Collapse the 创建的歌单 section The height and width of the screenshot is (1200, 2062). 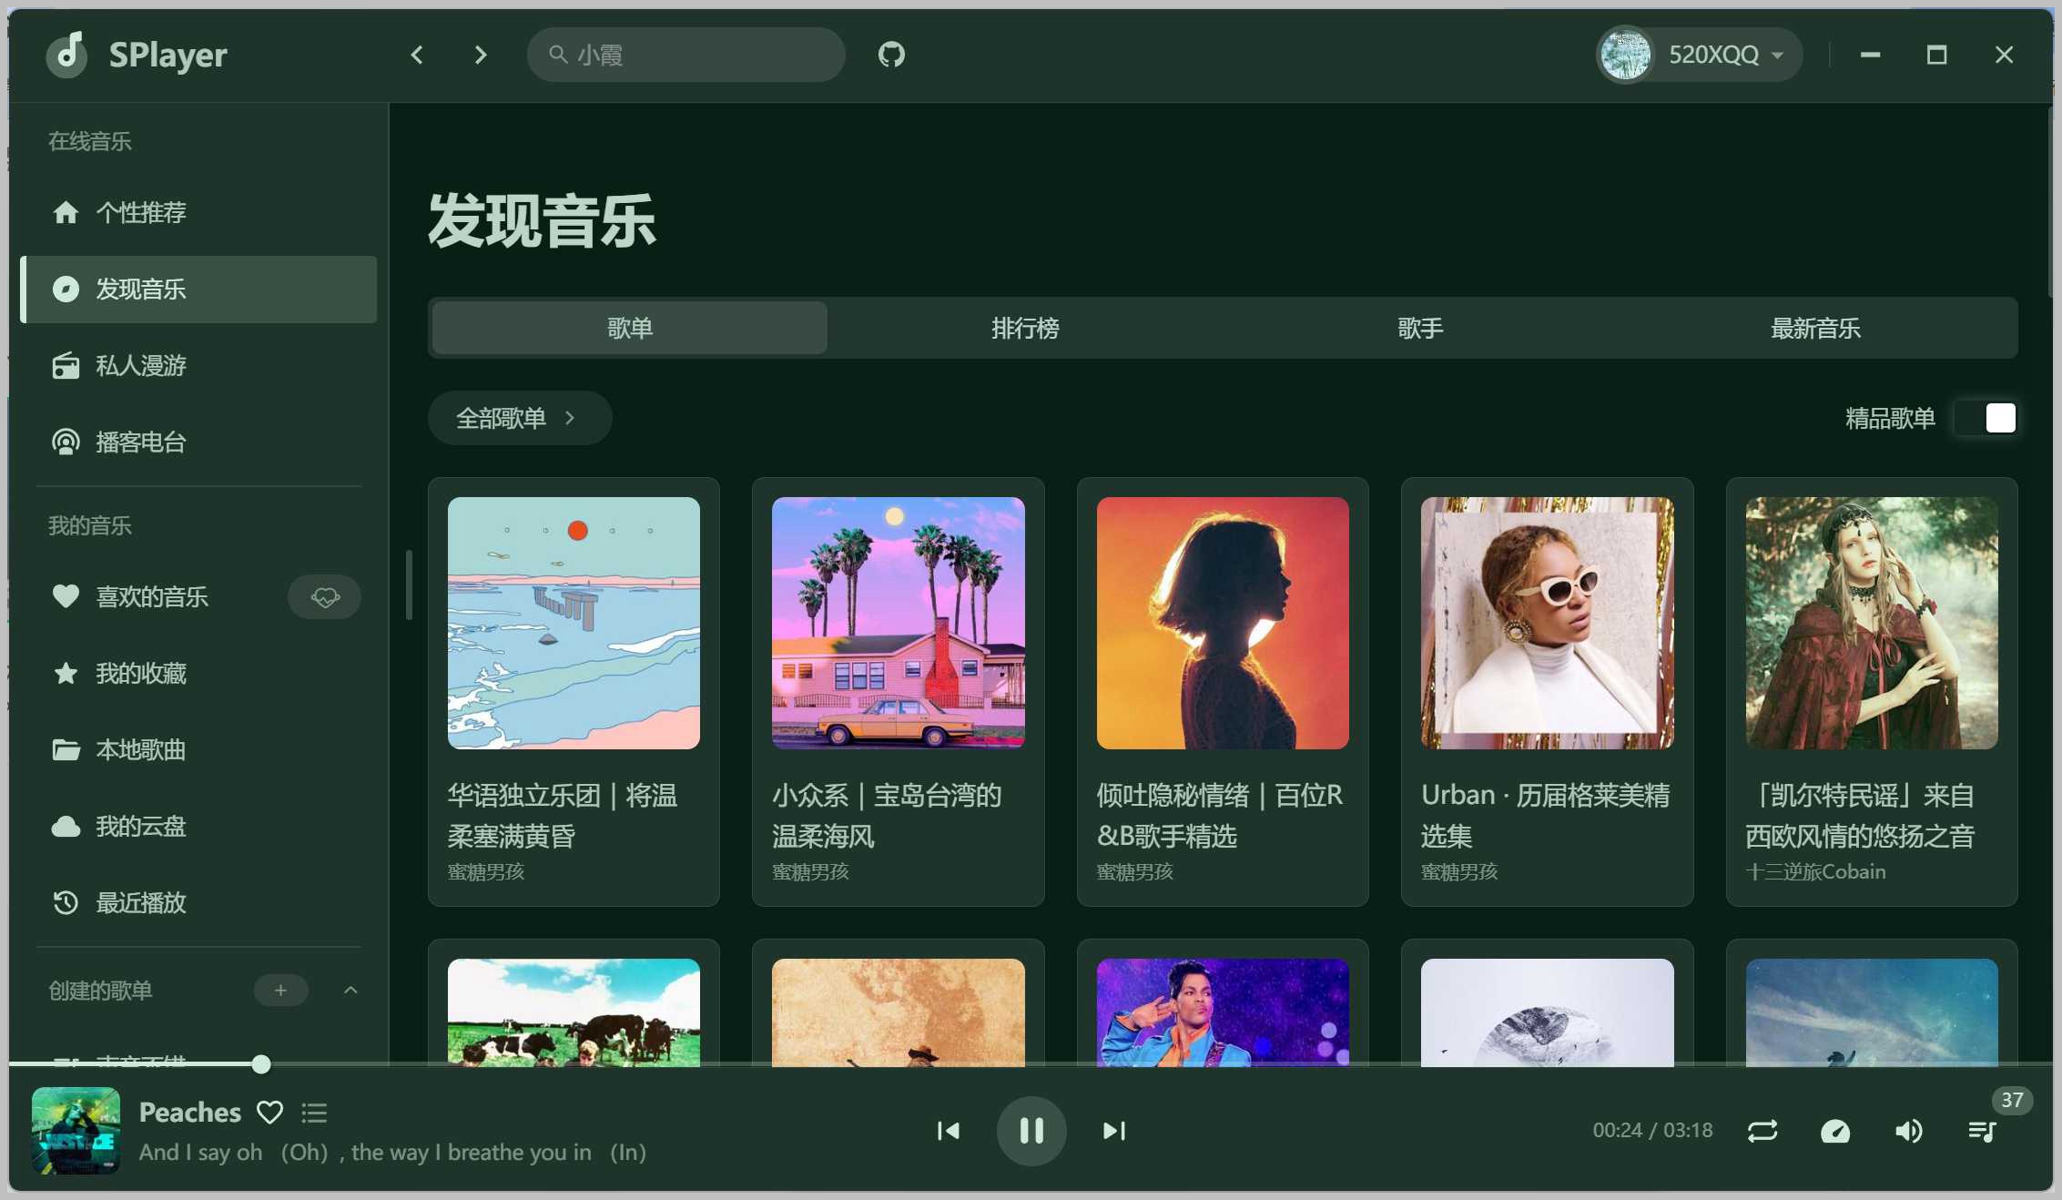(x=350, y=991)
